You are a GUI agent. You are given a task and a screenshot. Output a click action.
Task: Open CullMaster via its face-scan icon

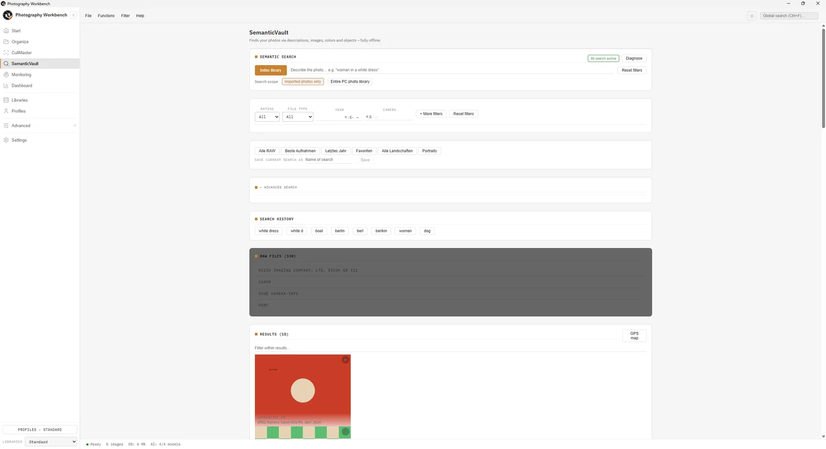click(6, 53)
